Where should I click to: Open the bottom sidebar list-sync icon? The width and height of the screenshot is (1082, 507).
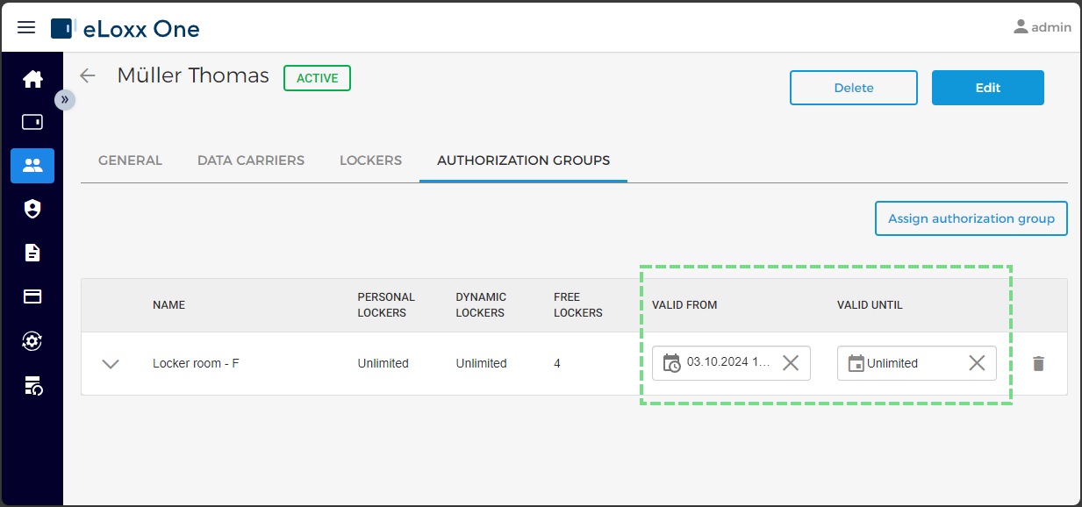[x=32, y=384]
